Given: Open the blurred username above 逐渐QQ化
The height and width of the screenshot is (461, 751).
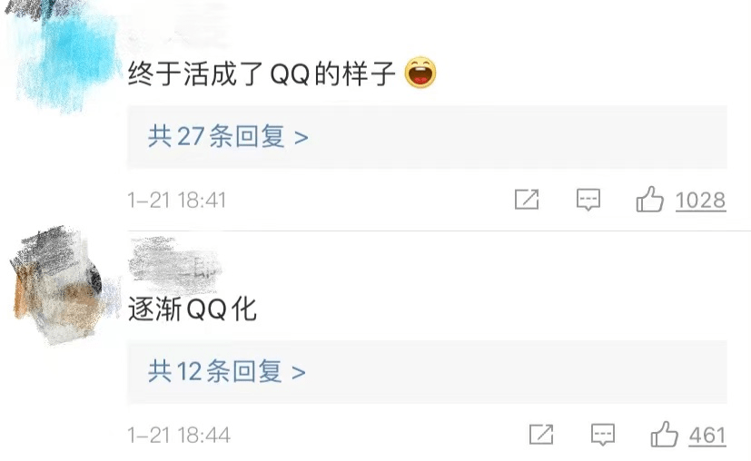Looking at the screenshot, I should (x=175, y=263).
